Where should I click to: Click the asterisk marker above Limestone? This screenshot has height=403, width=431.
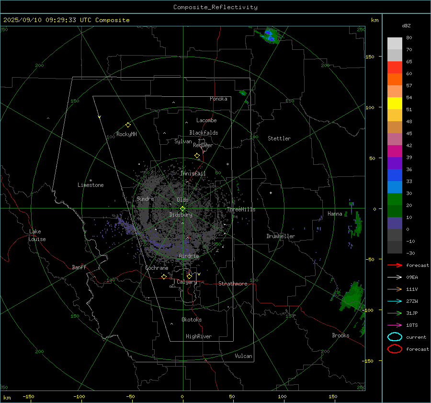click(x=91, y=181)
